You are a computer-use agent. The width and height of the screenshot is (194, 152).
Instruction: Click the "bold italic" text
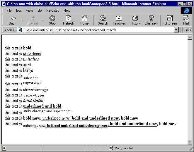click(33, 101)
